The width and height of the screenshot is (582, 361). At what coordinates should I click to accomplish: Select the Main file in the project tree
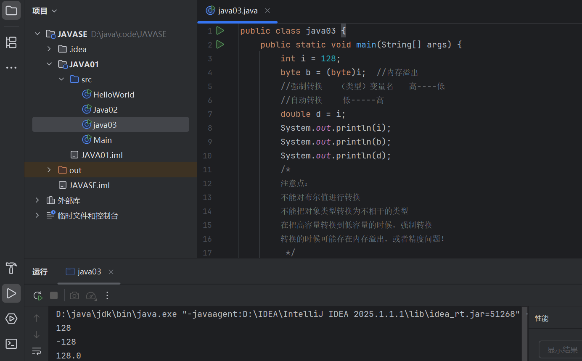click(x=102, y=140)
